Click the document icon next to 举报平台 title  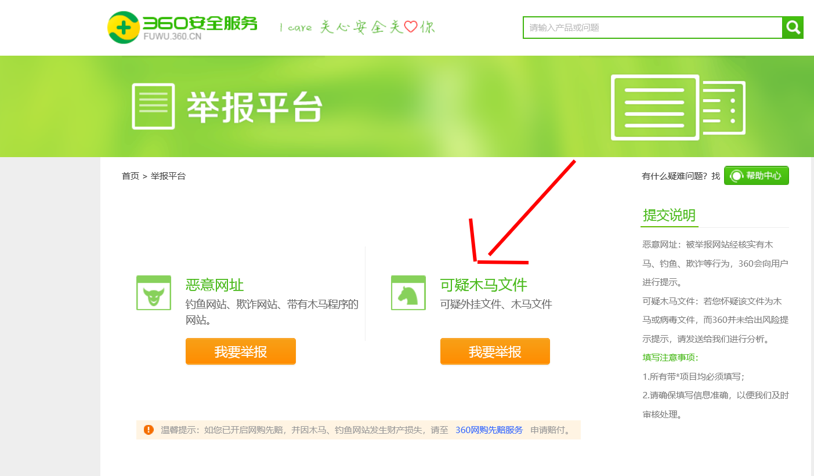tap(154, 106)
